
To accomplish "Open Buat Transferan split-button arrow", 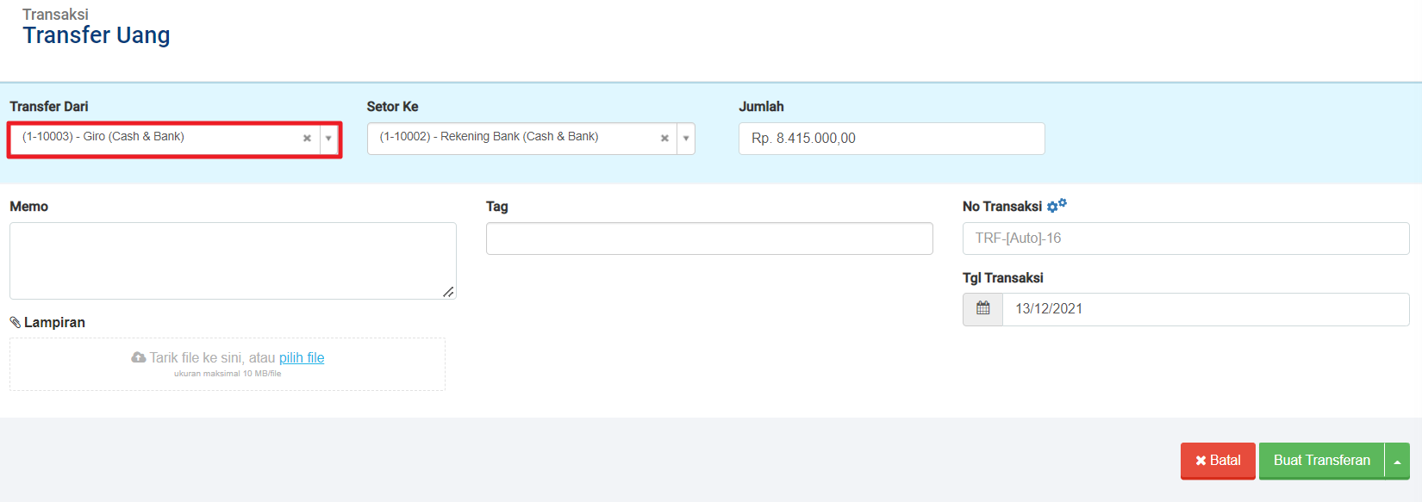I will [1397, 461].
